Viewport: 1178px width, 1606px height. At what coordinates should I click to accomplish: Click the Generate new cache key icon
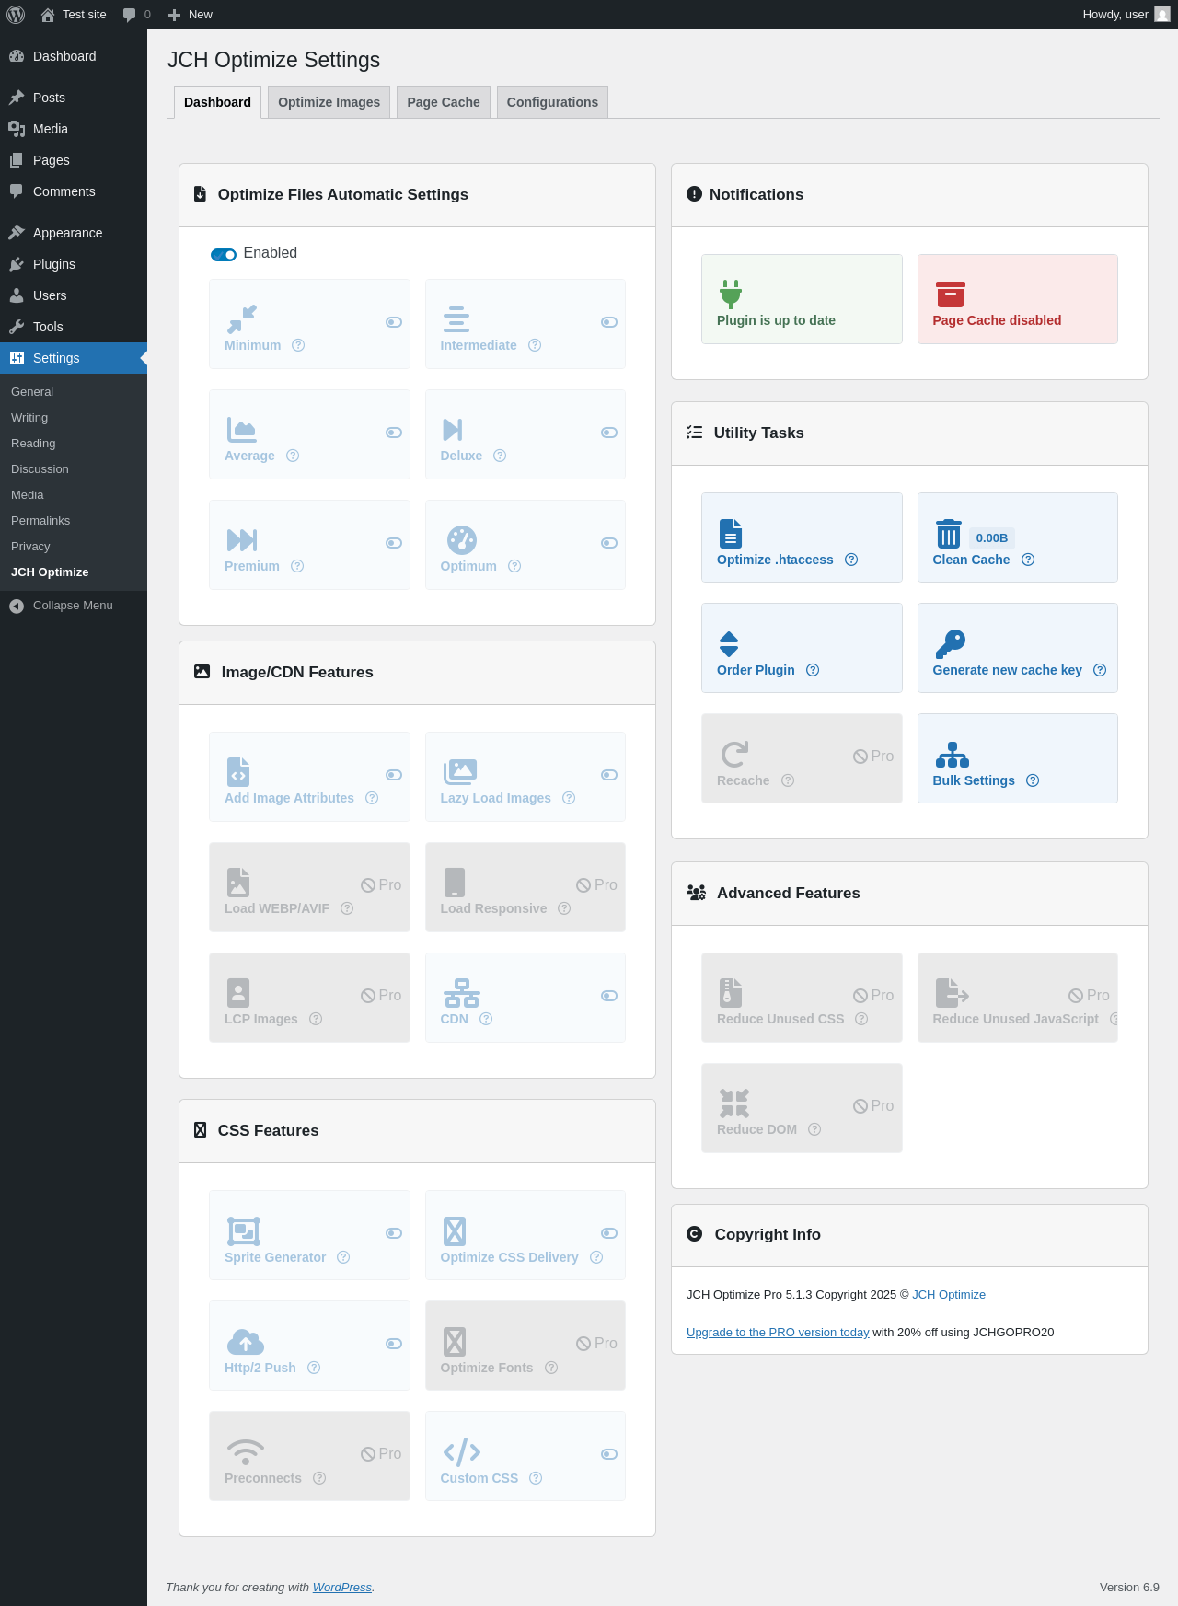point(951,644)
